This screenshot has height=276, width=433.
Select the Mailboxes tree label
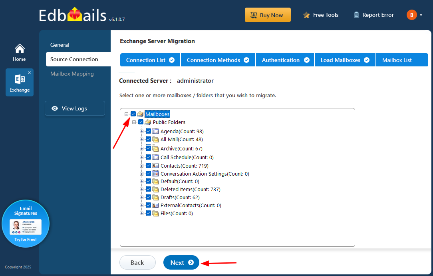click(x=157, y=114)
